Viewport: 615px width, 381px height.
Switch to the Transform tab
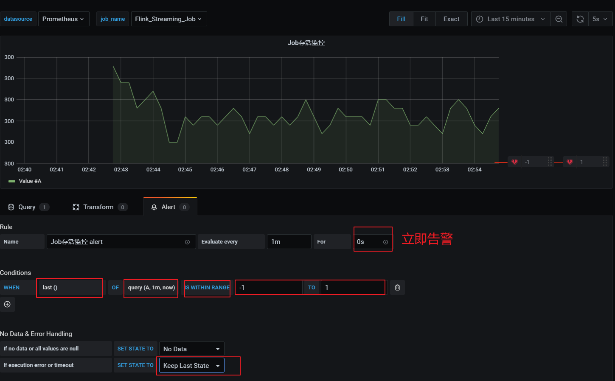point(100,207)
